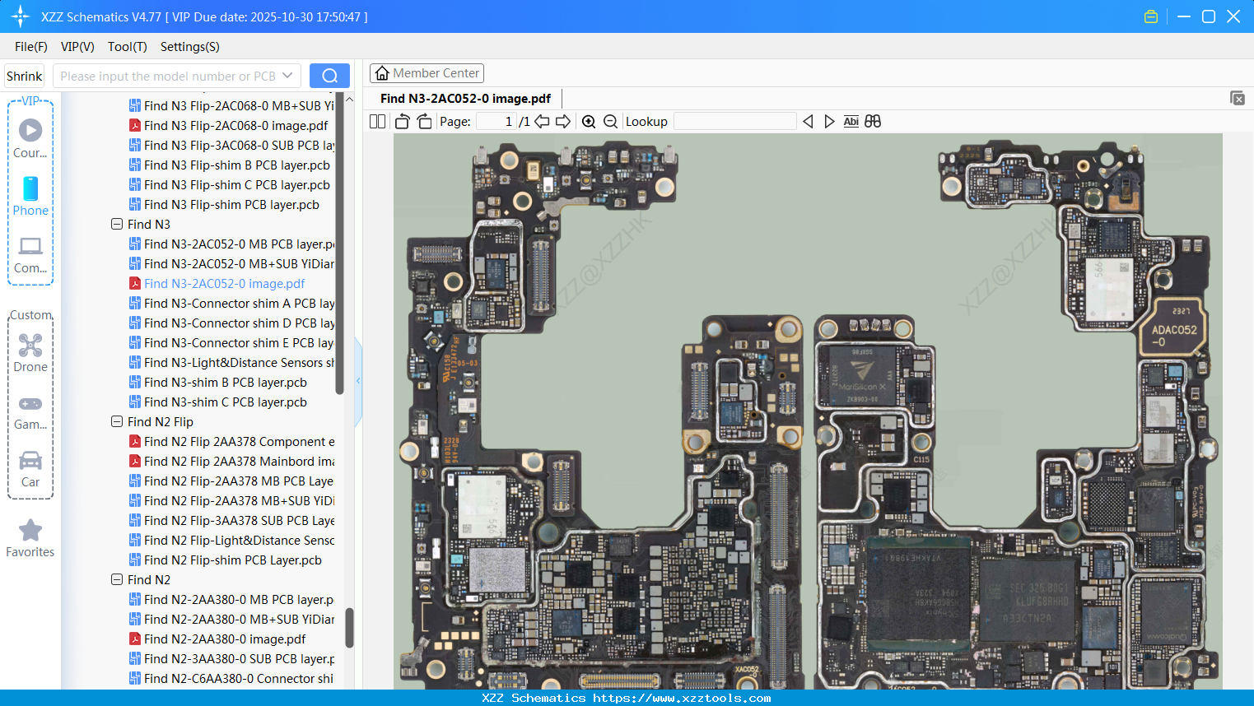Open Find N2-2AA380-0 image.pdf

pyautogui.click(x=217, y=639)
